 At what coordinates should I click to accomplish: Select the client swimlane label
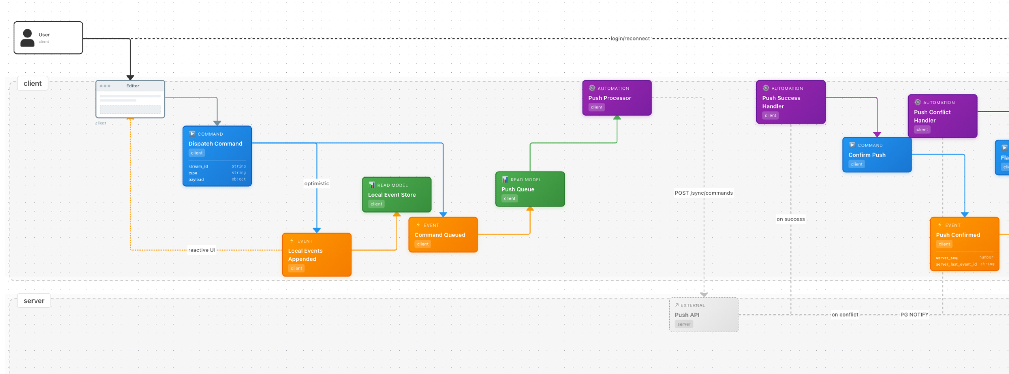click(x=33, y=84)
